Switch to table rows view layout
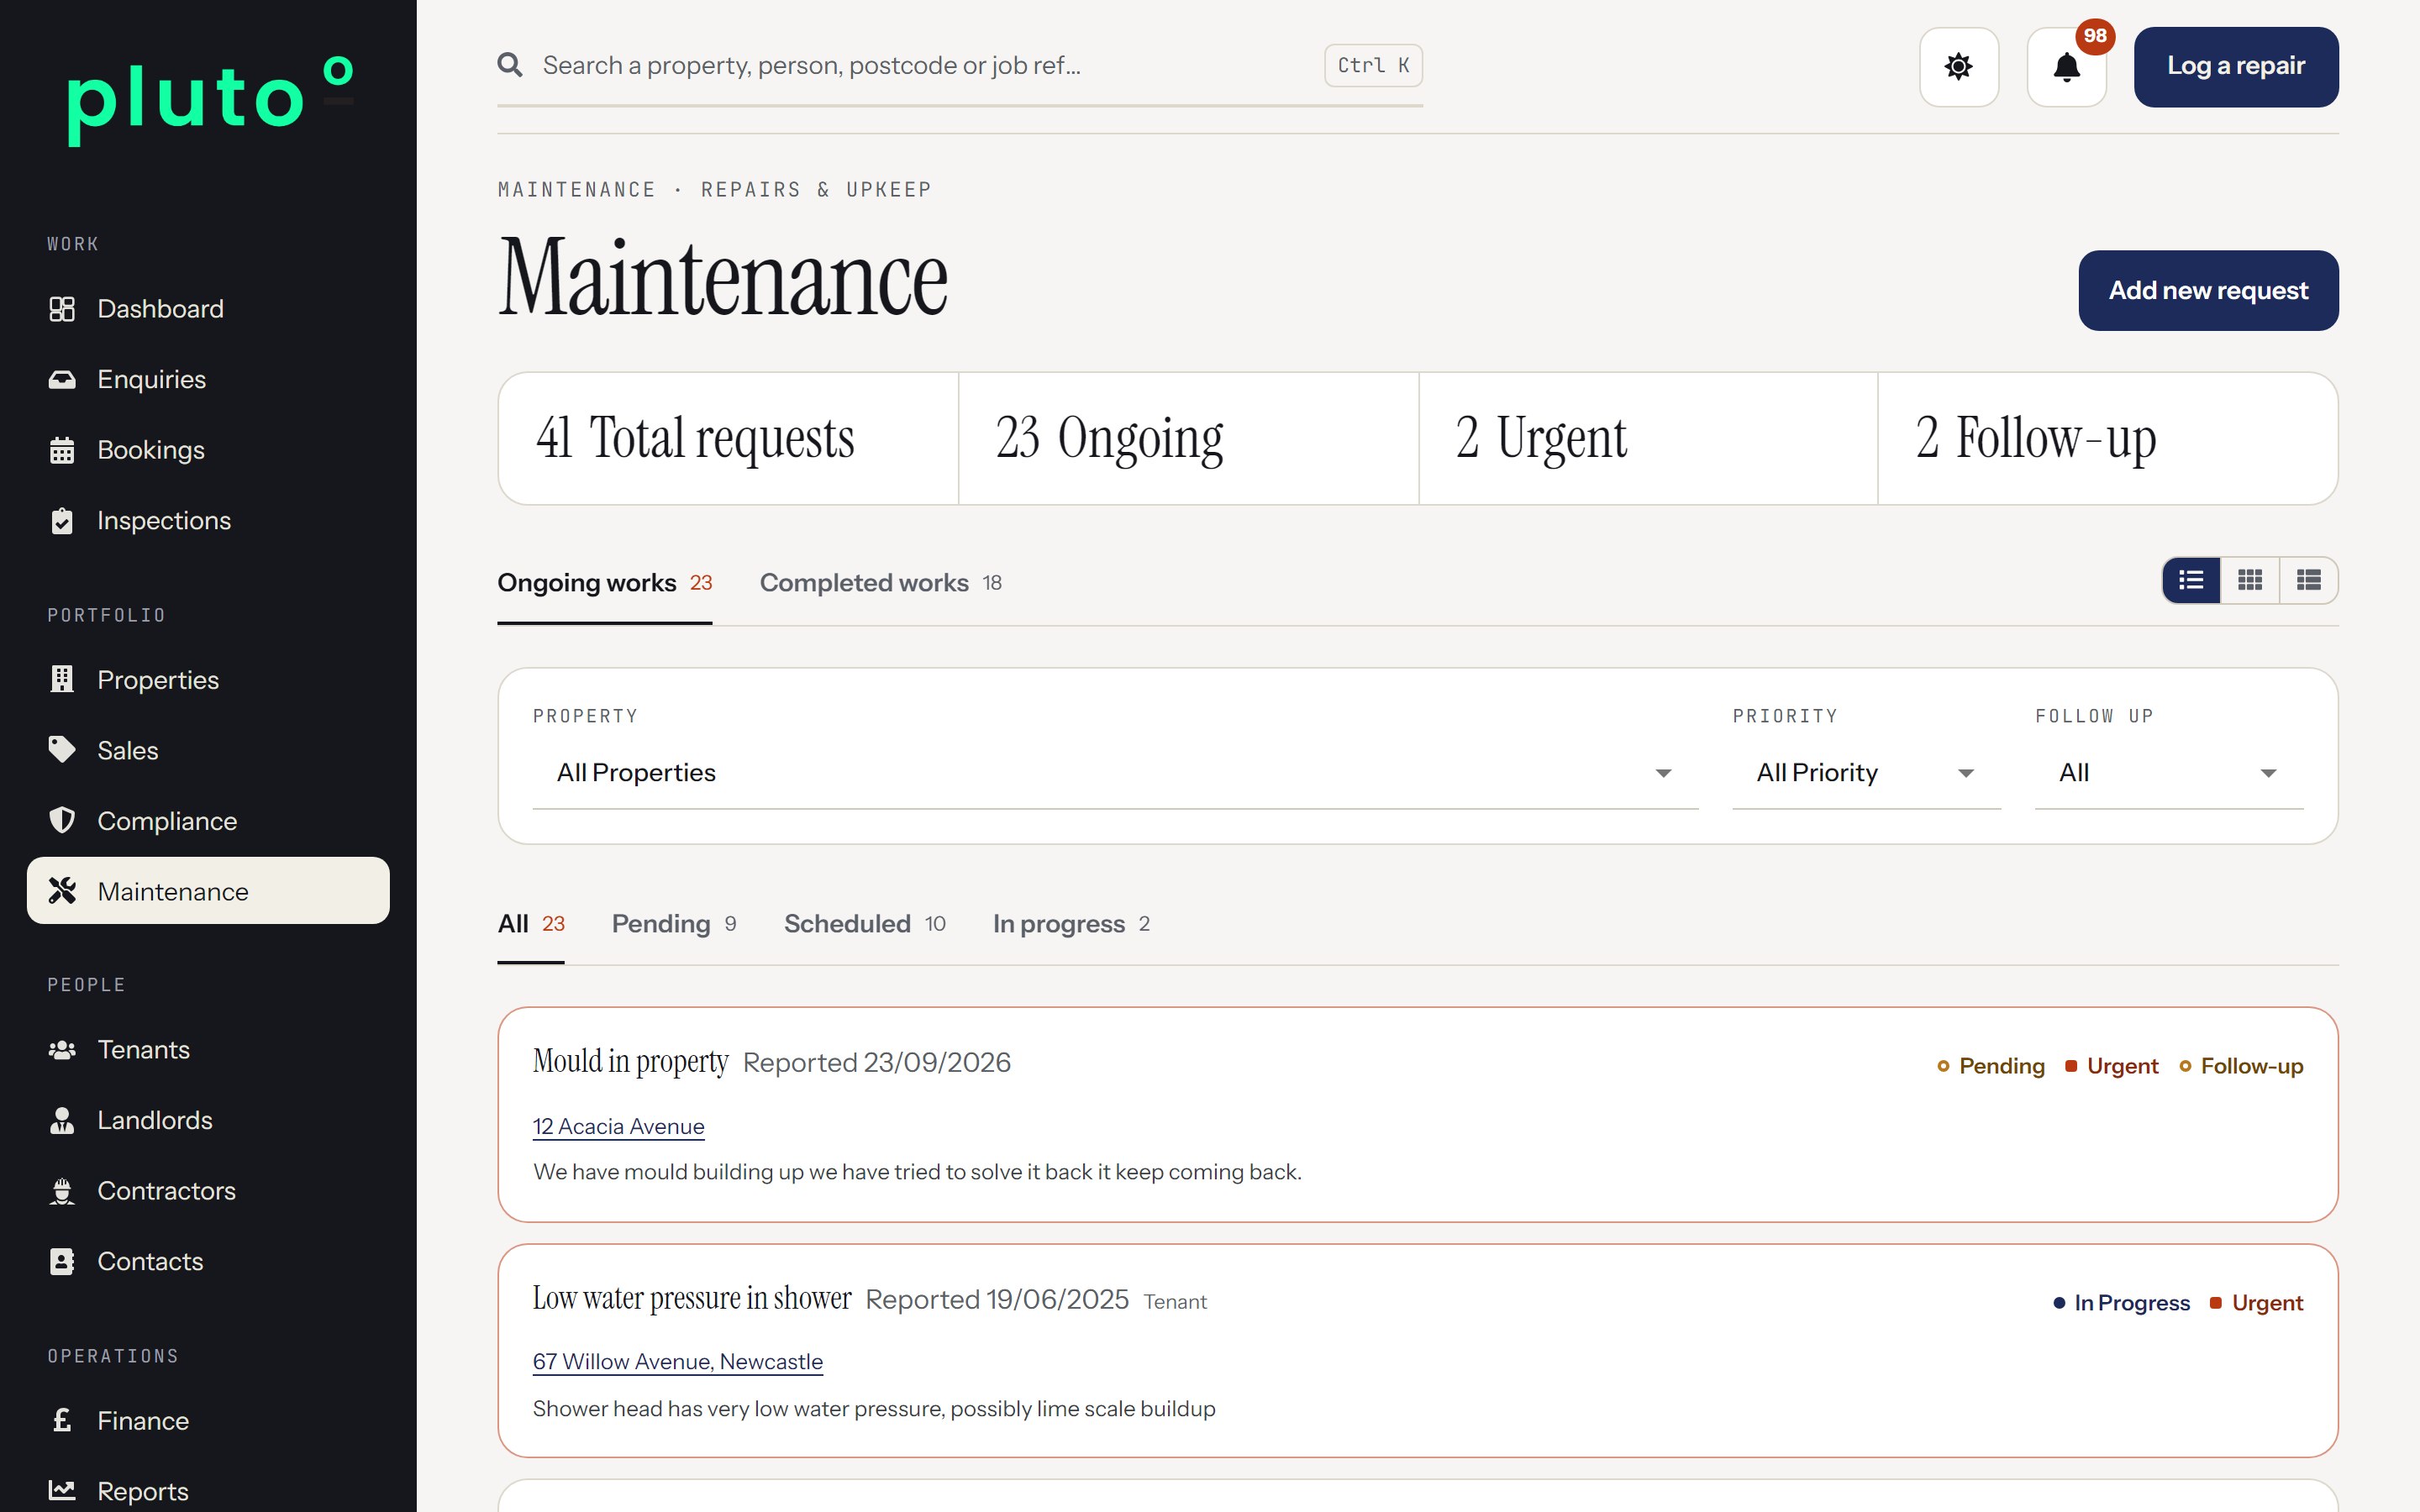 [2309, 580]
